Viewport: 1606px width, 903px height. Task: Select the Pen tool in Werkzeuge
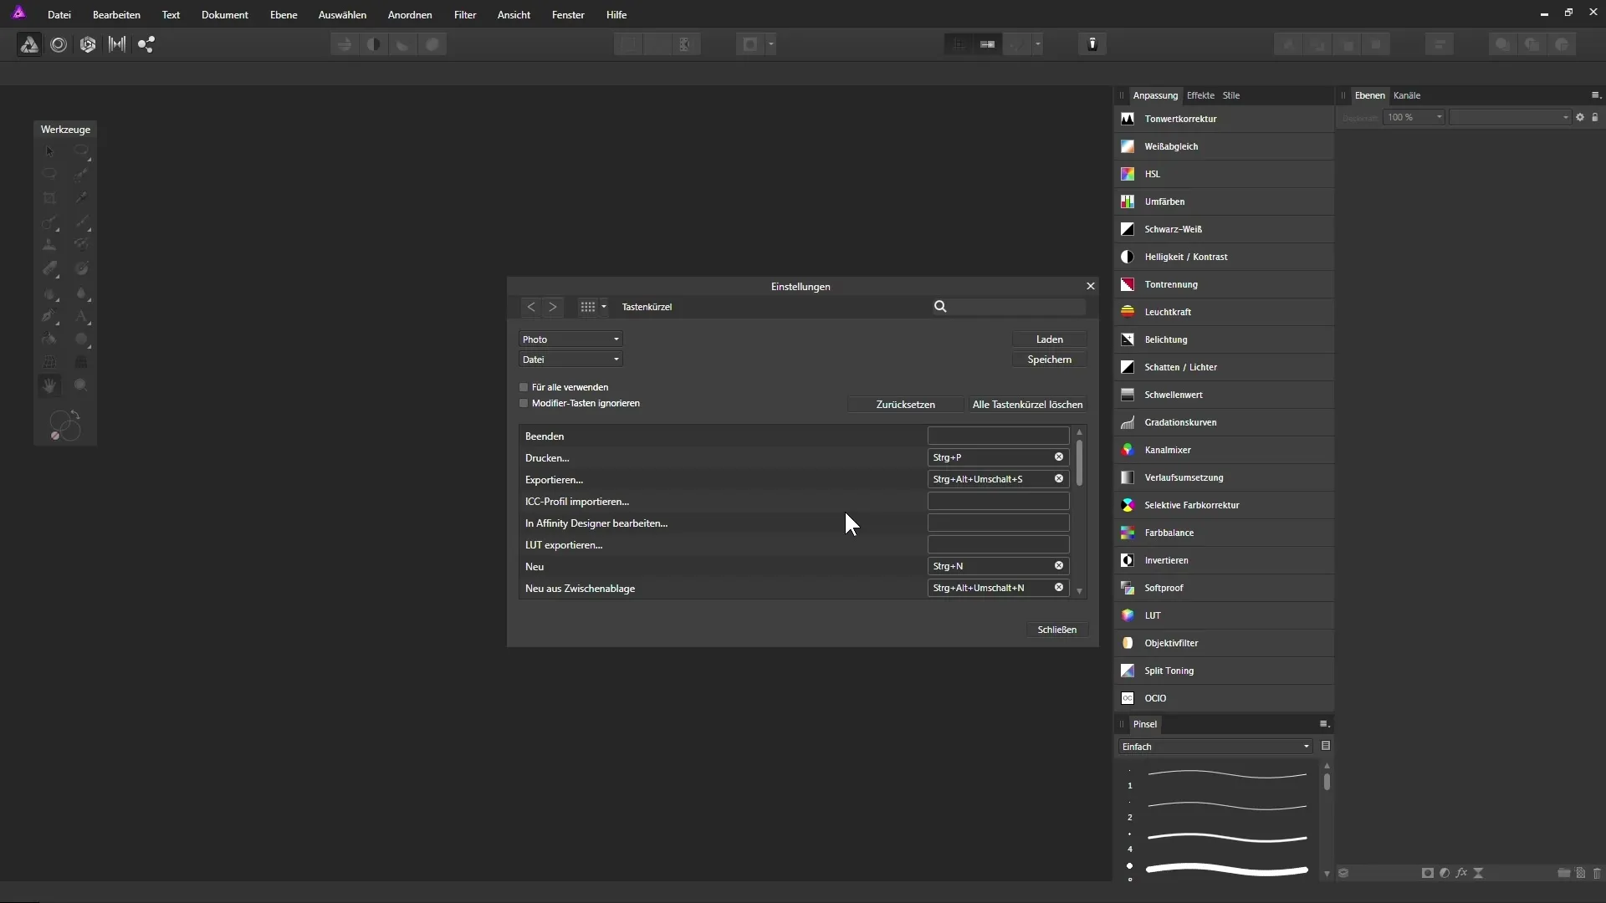point(49,316)
